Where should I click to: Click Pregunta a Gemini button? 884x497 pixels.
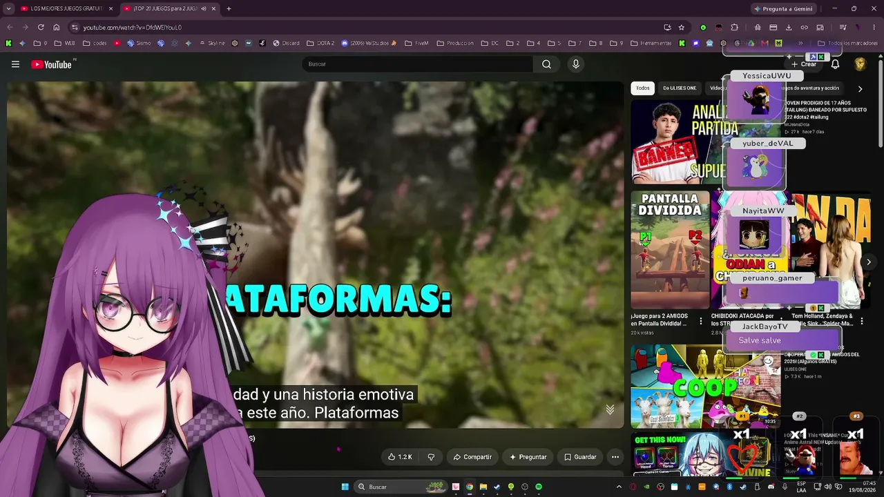783,9
